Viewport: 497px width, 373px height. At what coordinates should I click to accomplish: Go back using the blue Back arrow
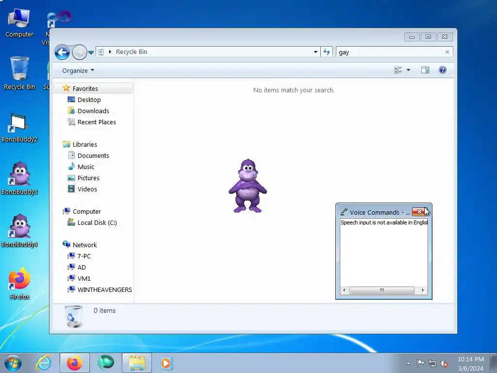62,52
